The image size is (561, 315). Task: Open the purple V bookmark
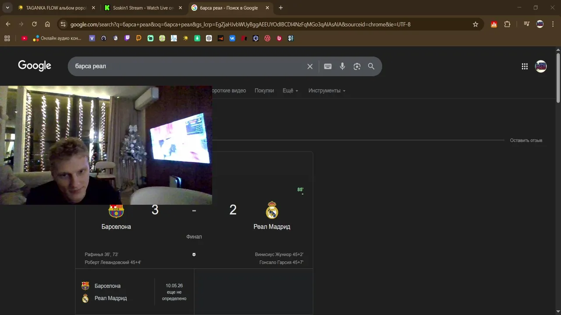[x=92, y=38]
